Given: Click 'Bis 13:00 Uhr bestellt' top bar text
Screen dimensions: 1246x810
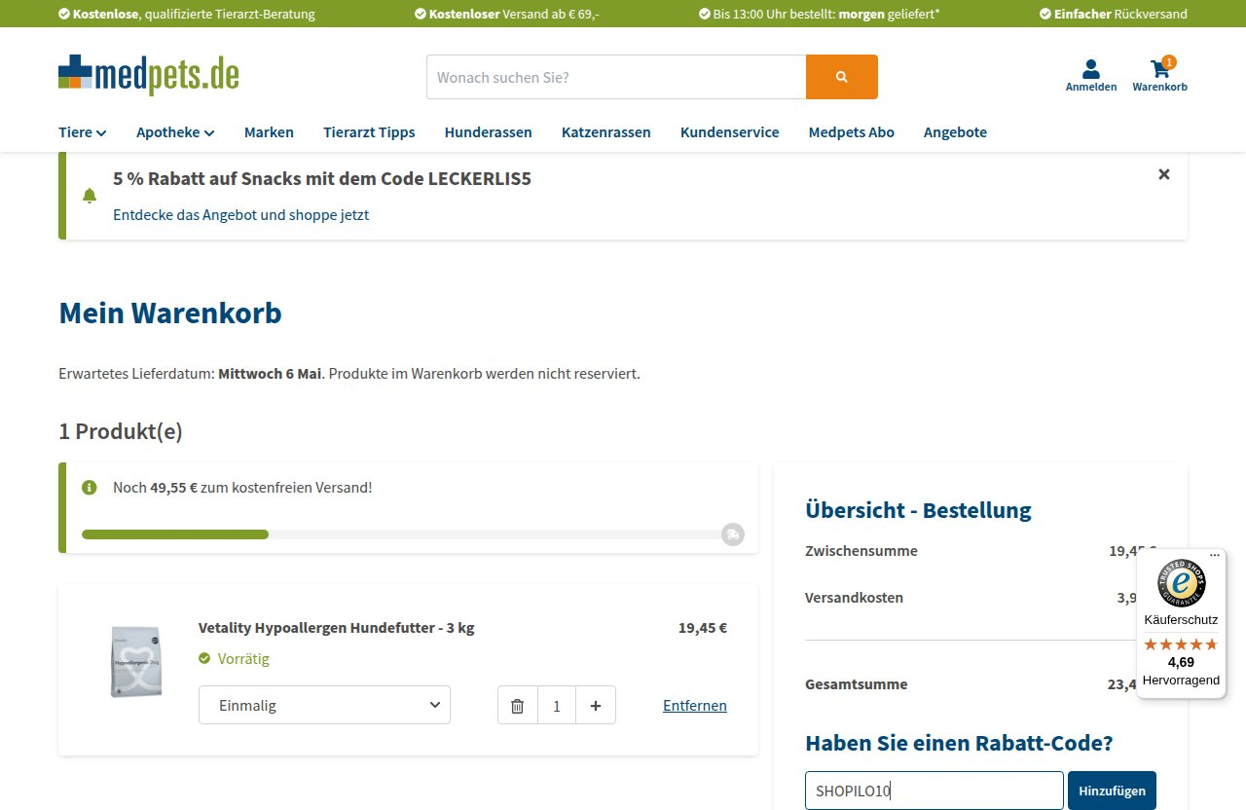Looking at the screenshot, I should click(826, 14).
